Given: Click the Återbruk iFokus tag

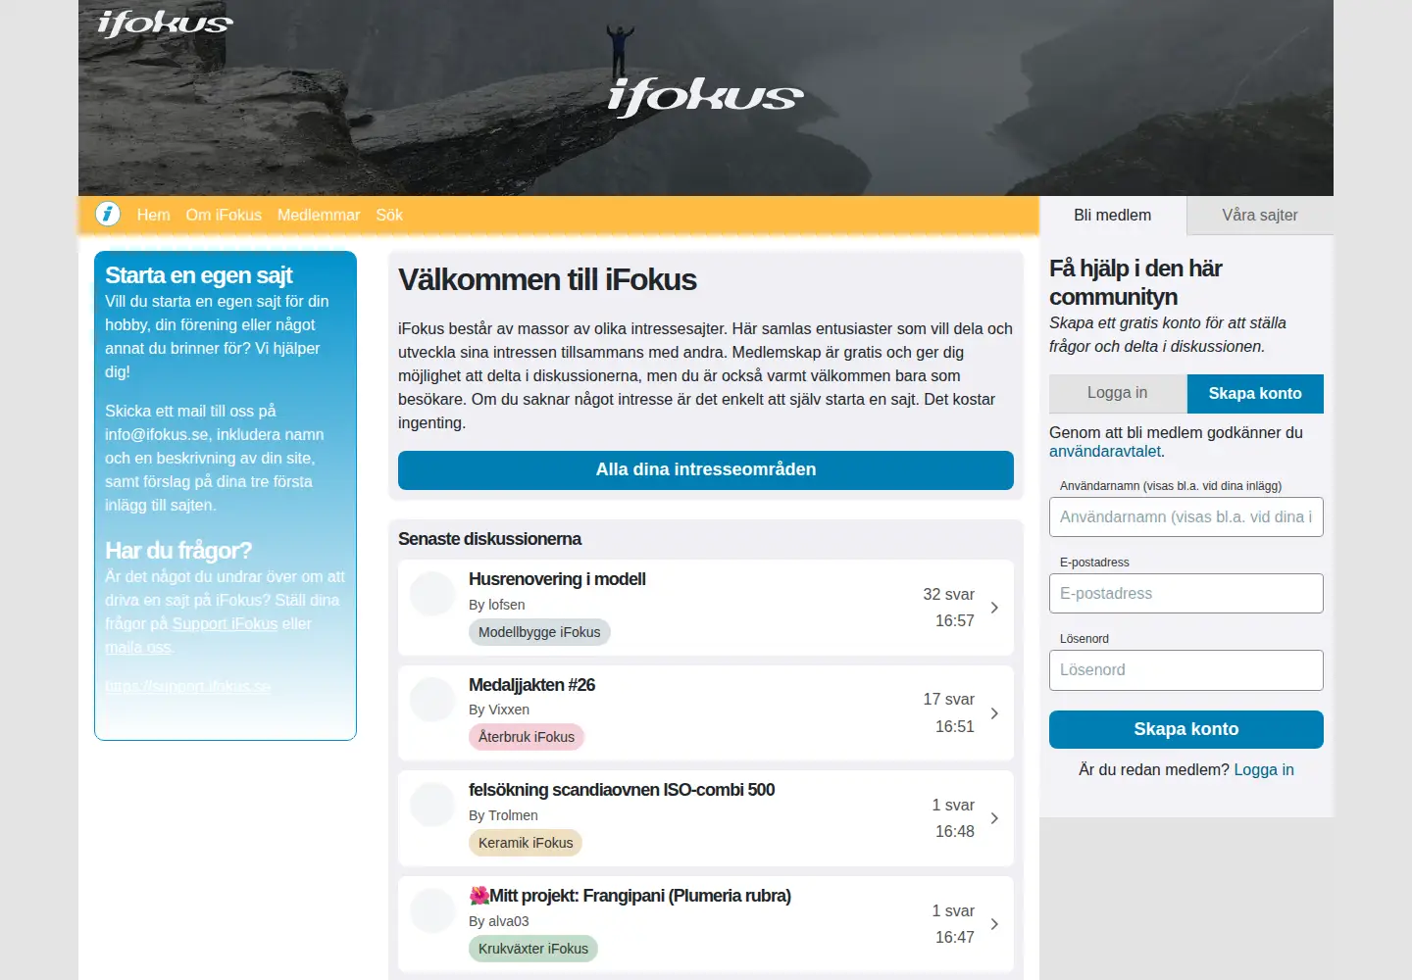Looking at the screenshot, I should coord(527,737).
